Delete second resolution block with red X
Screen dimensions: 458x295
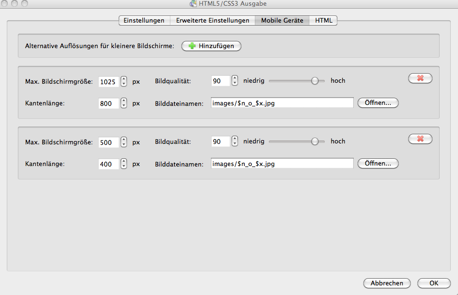coord(420,139)
